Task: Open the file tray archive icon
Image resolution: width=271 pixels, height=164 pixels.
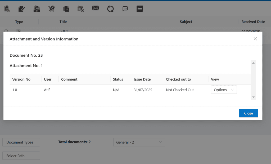Action: point(37,9)
